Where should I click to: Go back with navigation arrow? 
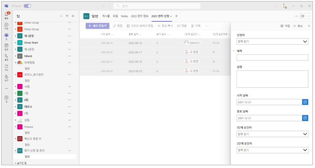coord(103,6)
